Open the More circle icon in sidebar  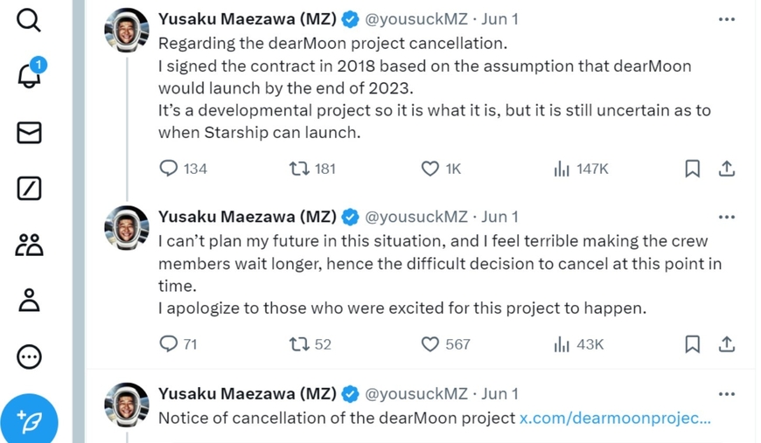click(x=29, y=356)
